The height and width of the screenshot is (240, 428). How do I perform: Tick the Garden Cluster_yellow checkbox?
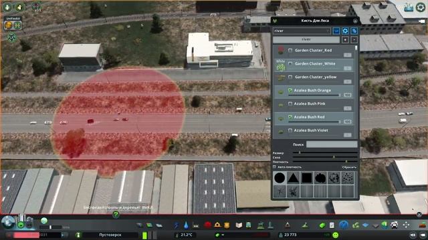tap(290, 77)
